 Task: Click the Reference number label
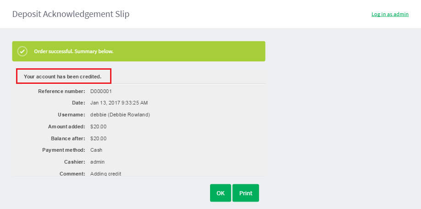(x=61, y=91)
